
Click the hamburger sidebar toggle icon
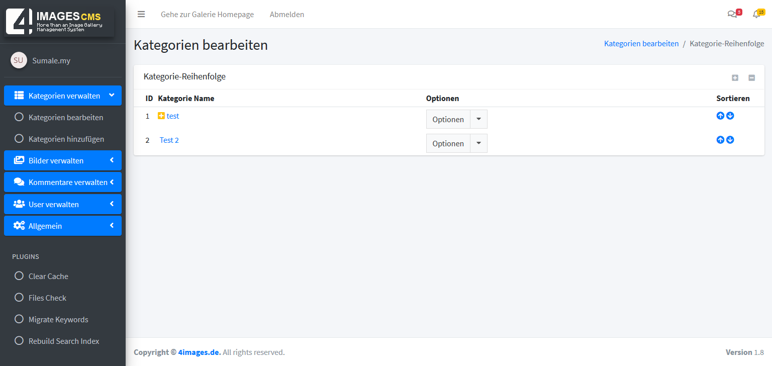pyautogui.click(x=141, y=14)
